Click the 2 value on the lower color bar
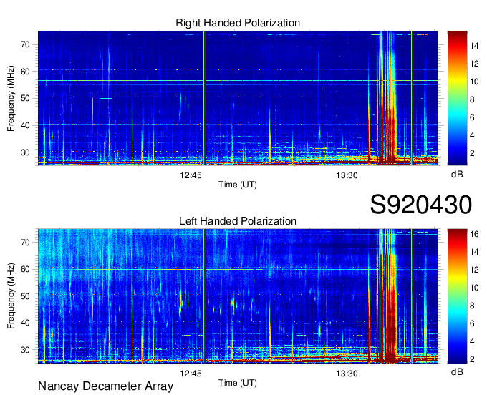Viewport: 487px width, 395px height. pyautogui.click(x=472, y=359)
